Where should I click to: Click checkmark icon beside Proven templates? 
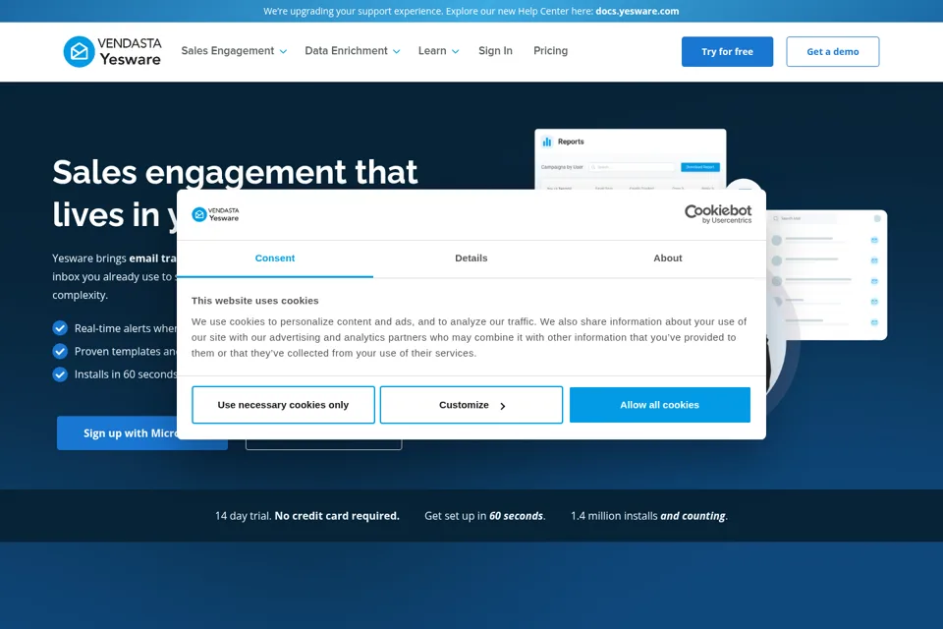pyautogui.click(x=60, y=351)
